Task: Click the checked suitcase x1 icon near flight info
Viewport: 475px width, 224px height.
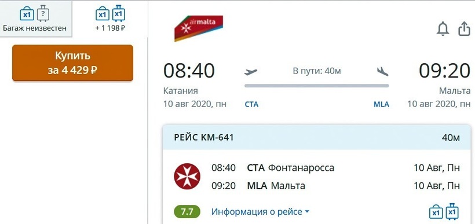Action: pyautogui.click(x=452, y=211)
